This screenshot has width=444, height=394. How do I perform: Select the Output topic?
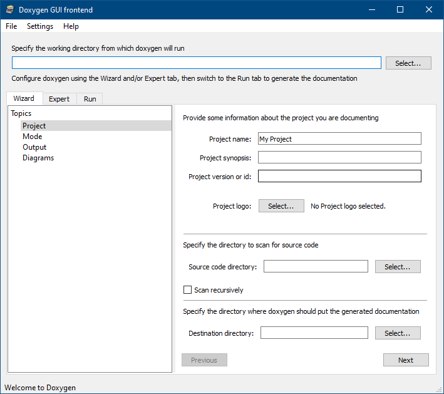(34, 147)
